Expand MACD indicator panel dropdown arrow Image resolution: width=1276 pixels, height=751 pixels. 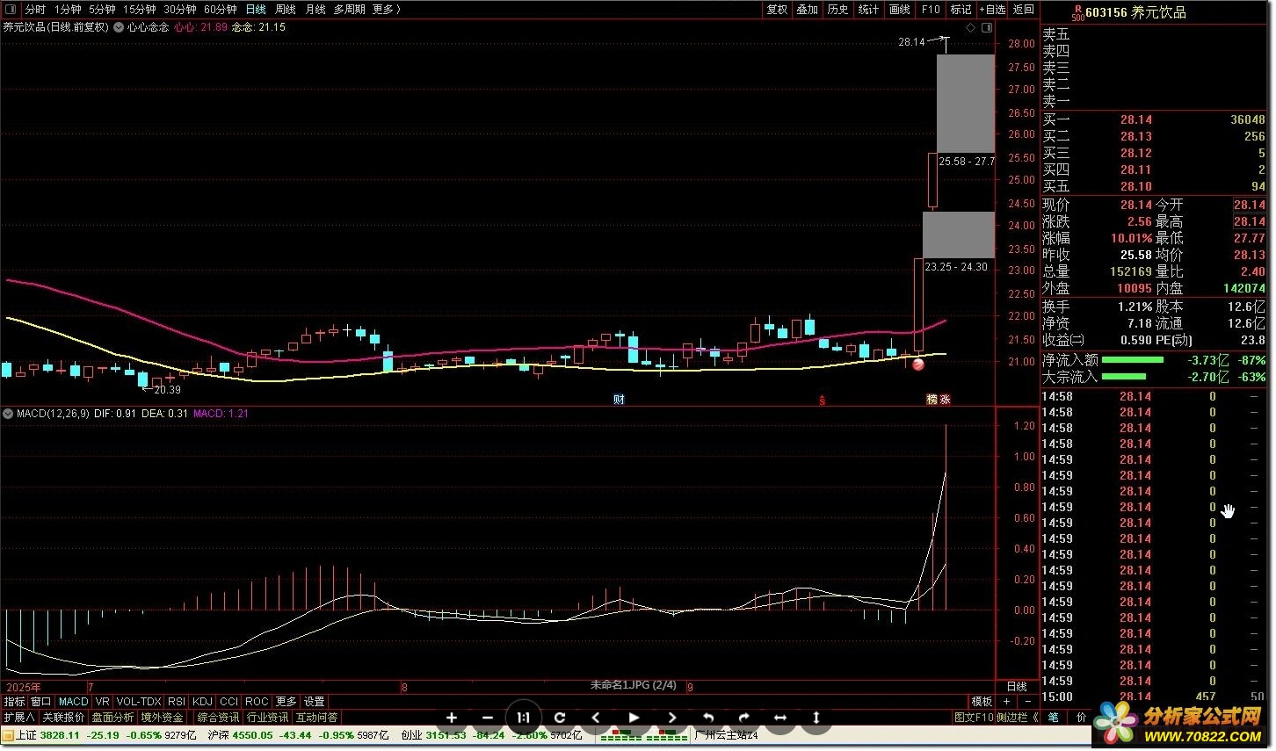9,414
